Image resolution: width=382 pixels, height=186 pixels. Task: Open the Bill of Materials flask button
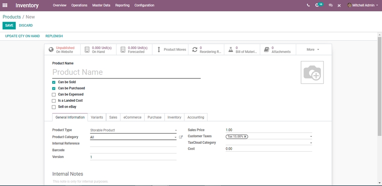click(242, 50)
